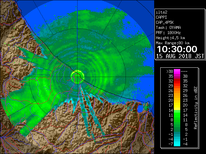
Task: Click the left '14' legend value
Action: 171,110
